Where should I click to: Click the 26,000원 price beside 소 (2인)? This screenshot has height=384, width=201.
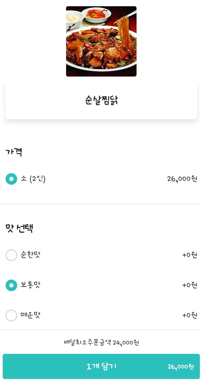tap(182, 179)
